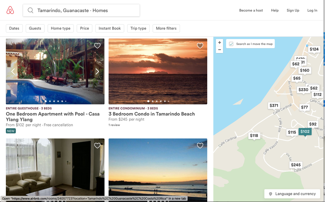Screen dimensions: 325x202
Task: Zoom in on the map
Action: pyautogui.click(x=220, y=43)
